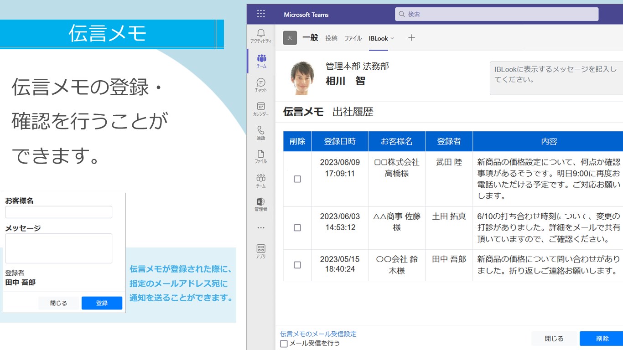
Task: Add a new tab with plus icon
Action: (411, 38)
